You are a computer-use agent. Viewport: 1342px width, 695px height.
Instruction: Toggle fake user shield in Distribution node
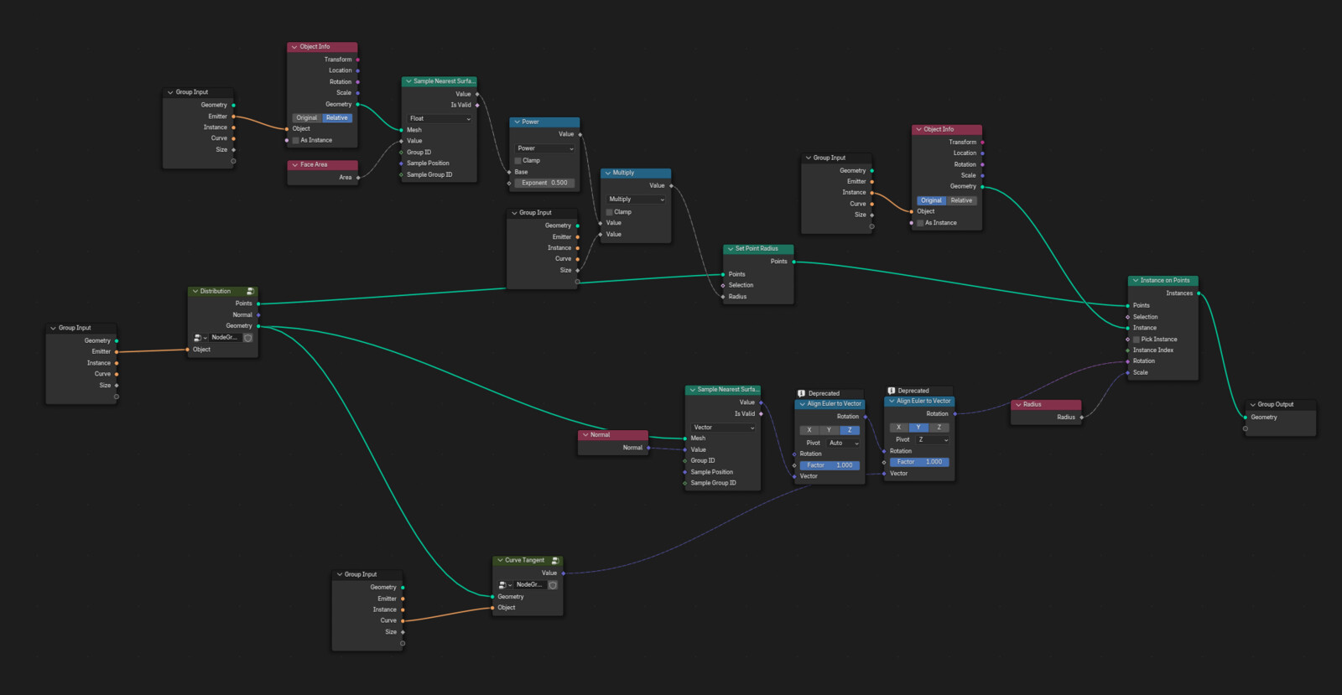coord(248,338)
